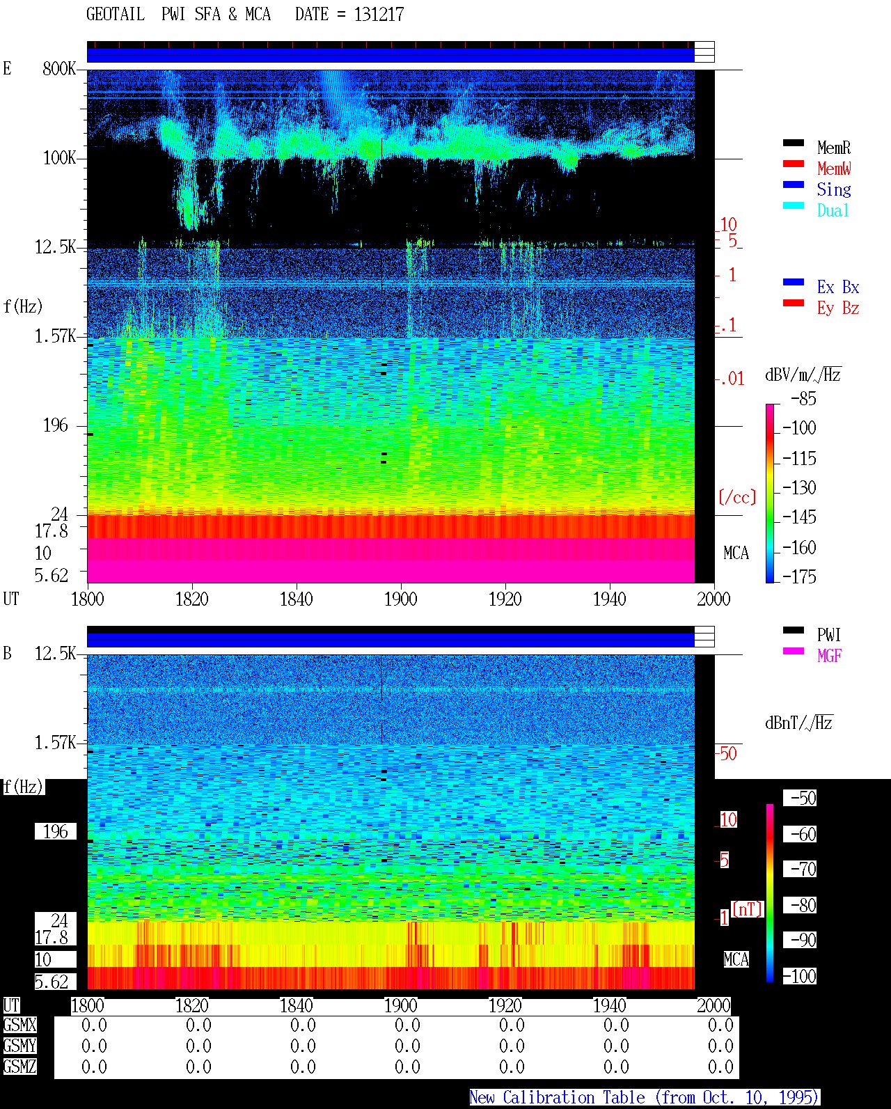Click the blue mode bar above E panel
This screenshot has height=1109, width=891.
tap(391, 55)
